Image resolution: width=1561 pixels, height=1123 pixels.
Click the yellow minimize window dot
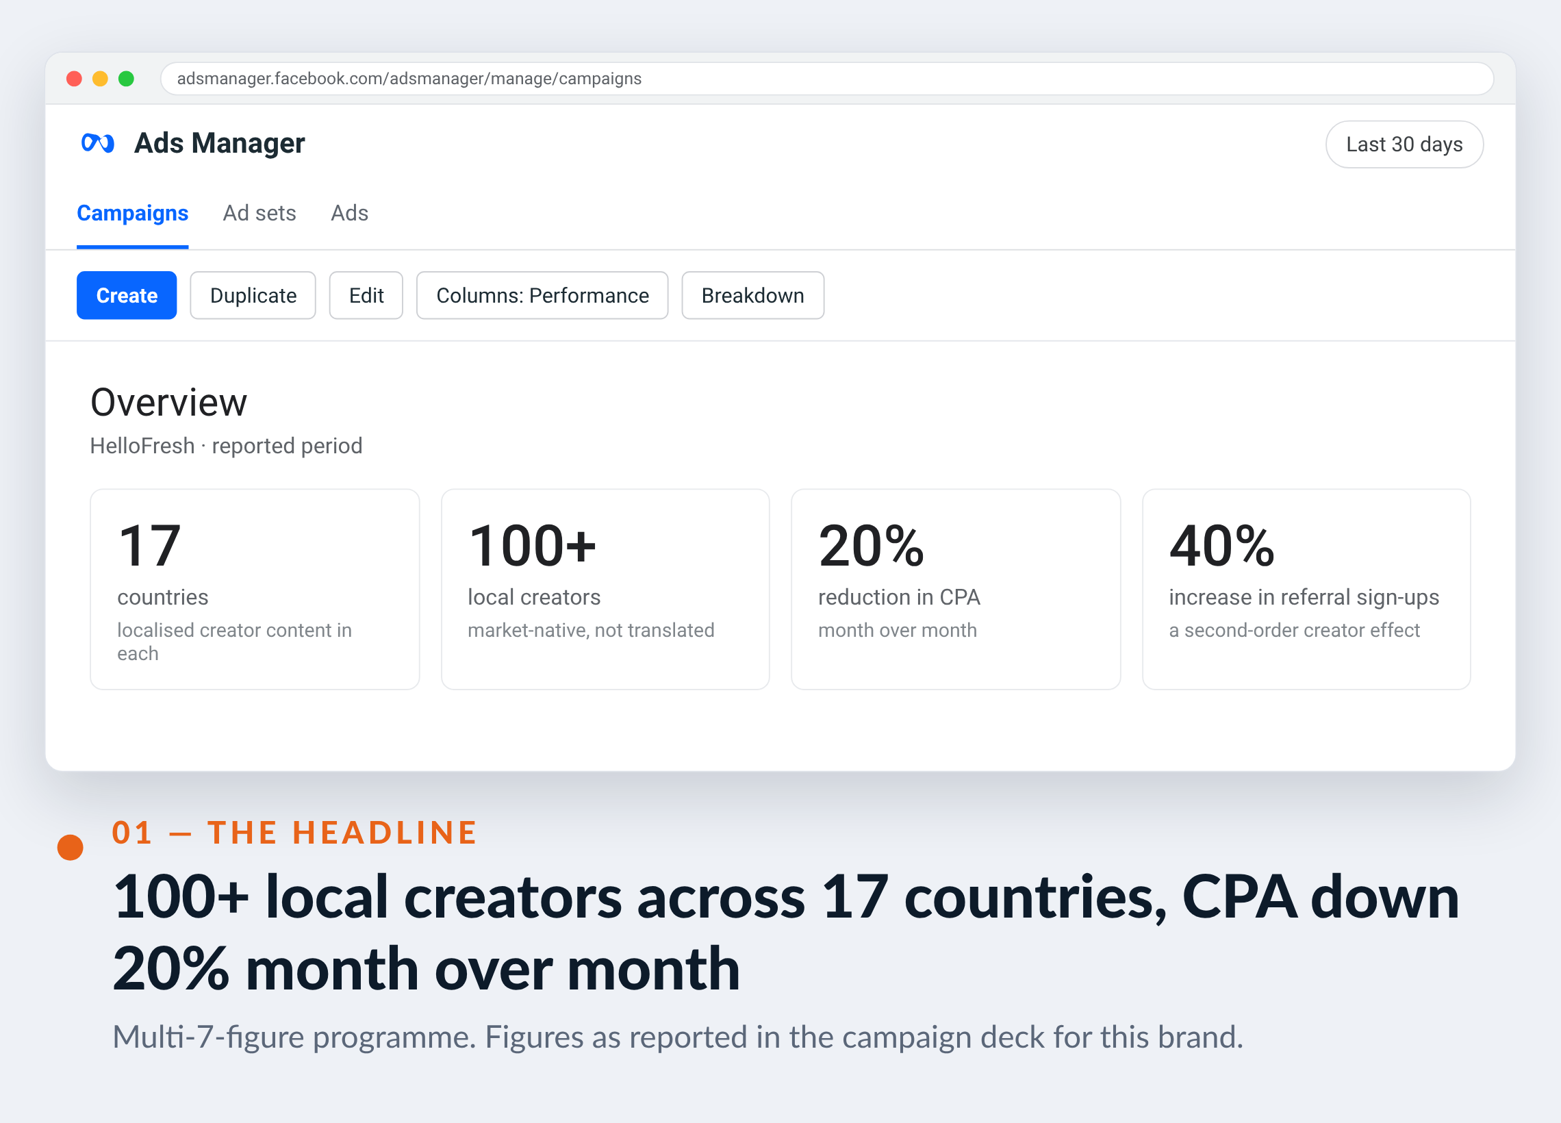point(101,79)
